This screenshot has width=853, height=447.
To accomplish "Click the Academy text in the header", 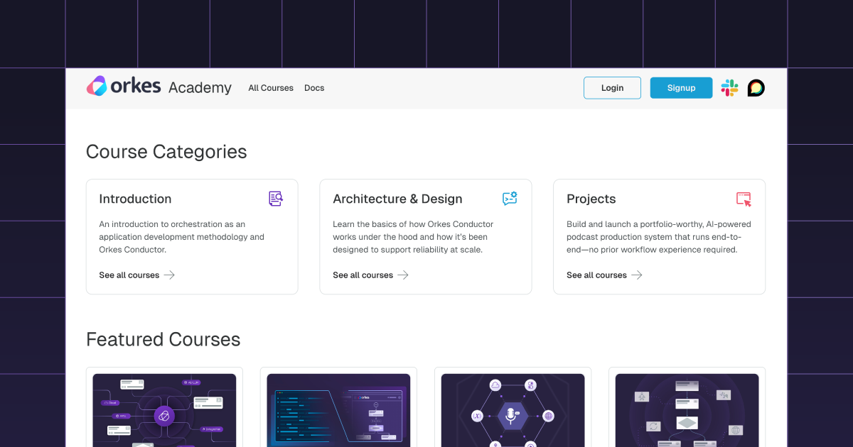I will 200,88.
